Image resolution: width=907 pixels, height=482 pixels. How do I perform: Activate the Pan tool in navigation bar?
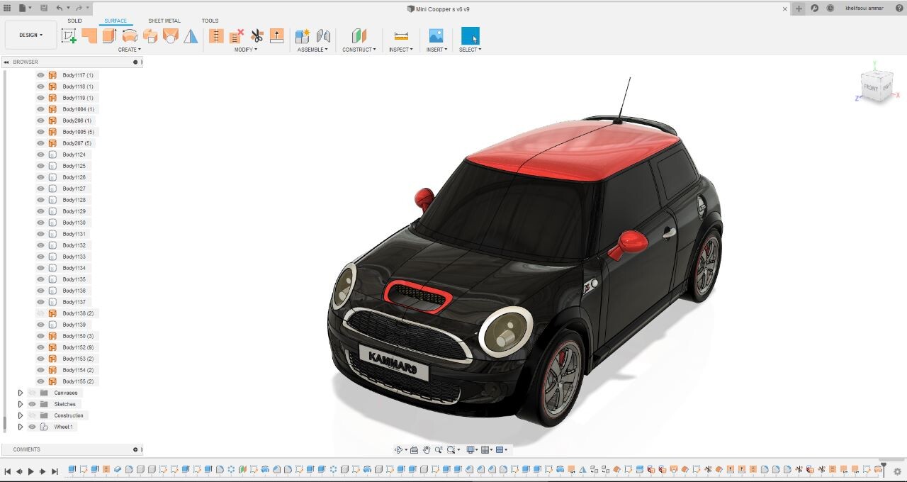427,449
